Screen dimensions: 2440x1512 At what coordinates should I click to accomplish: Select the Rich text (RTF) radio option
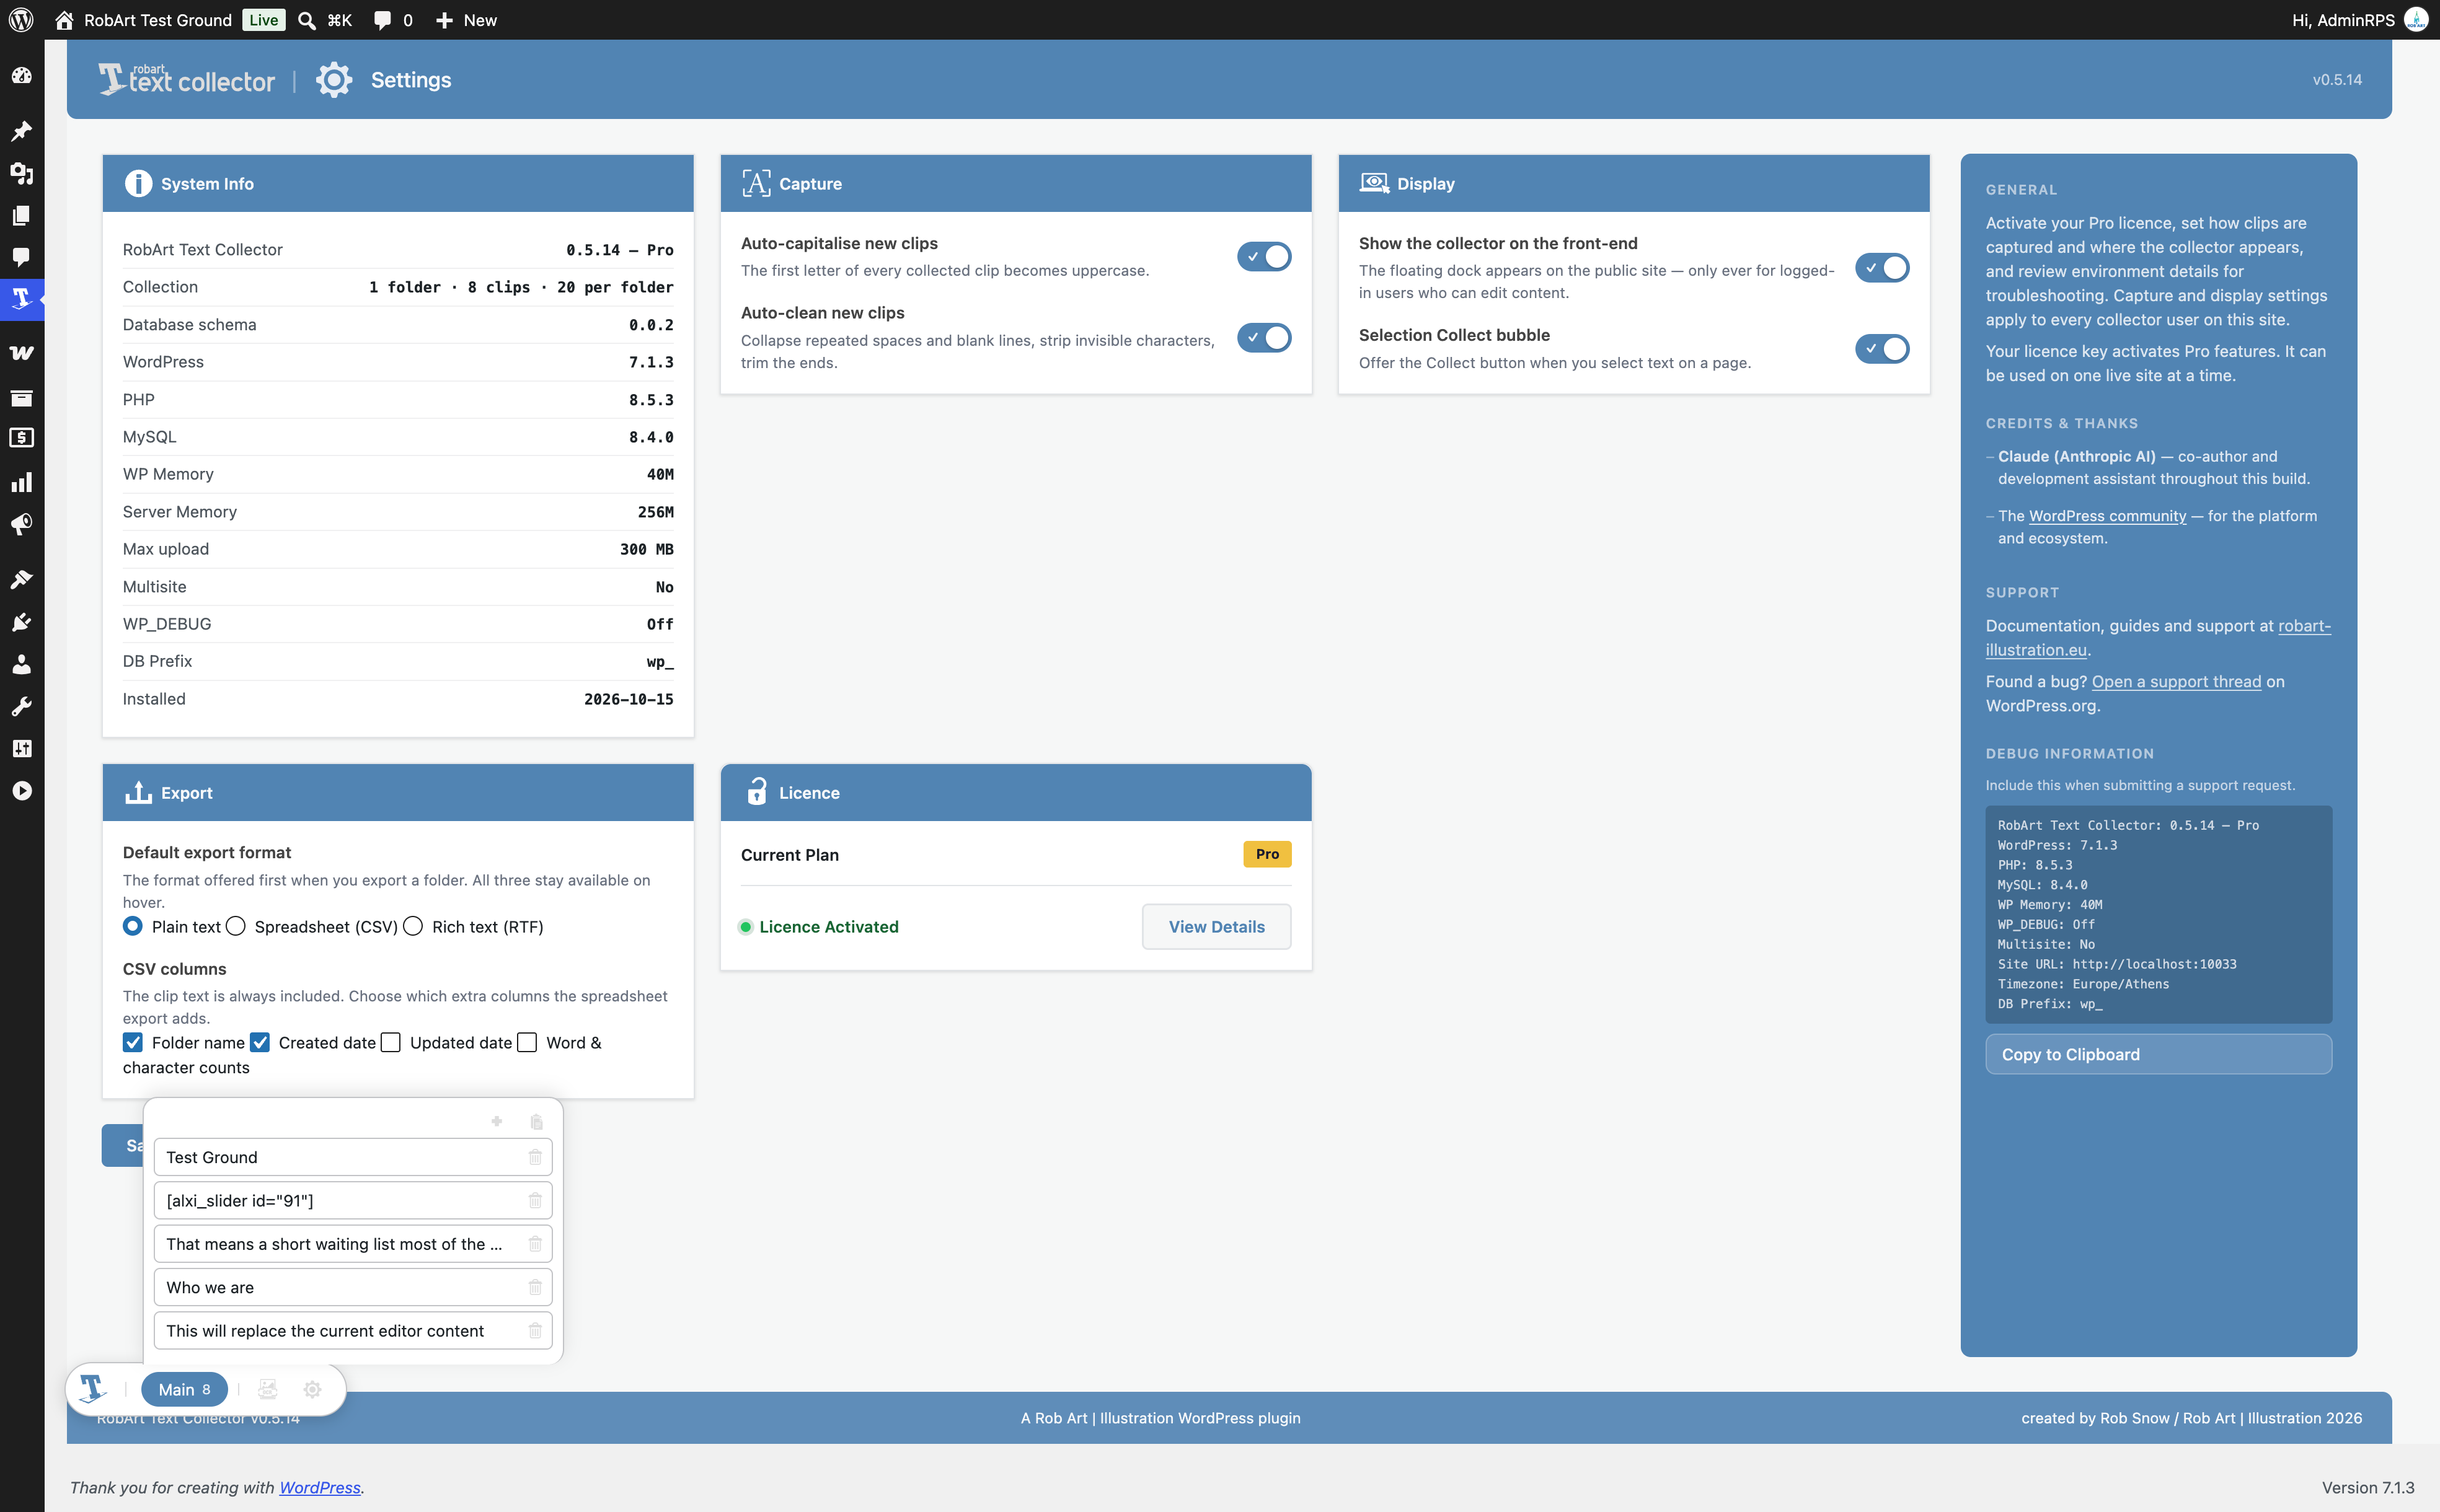point(413,926)
